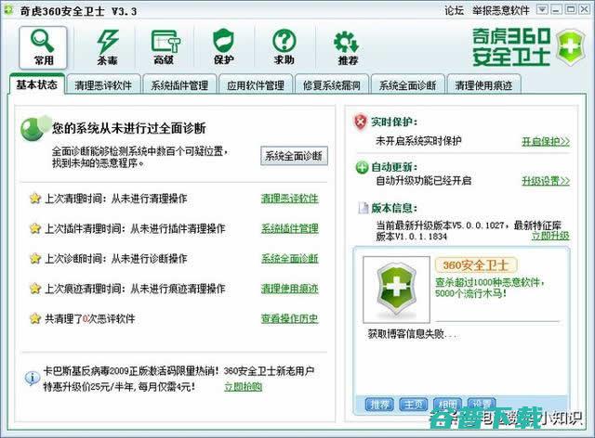Open the 高级 advanced tools section
Image resolution: width=595 pixels, height=438 pixels.
pos(165,47)
